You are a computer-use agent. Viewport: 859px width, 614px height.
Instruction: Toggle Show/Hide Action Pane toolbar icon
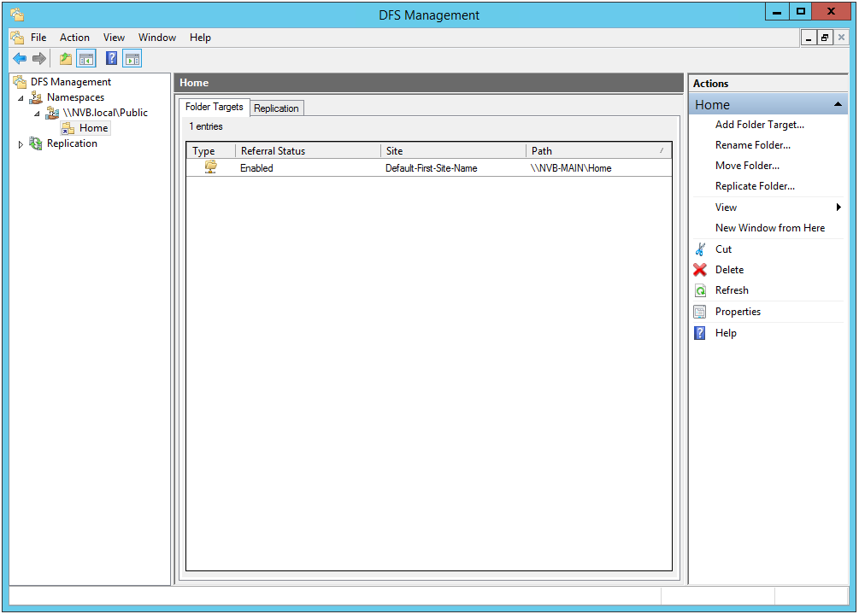point(132,58)
